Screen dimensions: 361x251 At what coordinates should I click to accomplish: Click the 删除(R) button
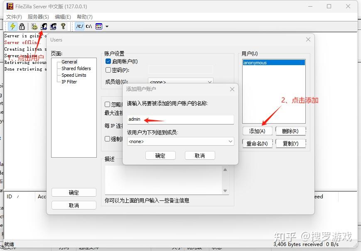[290, 131]
